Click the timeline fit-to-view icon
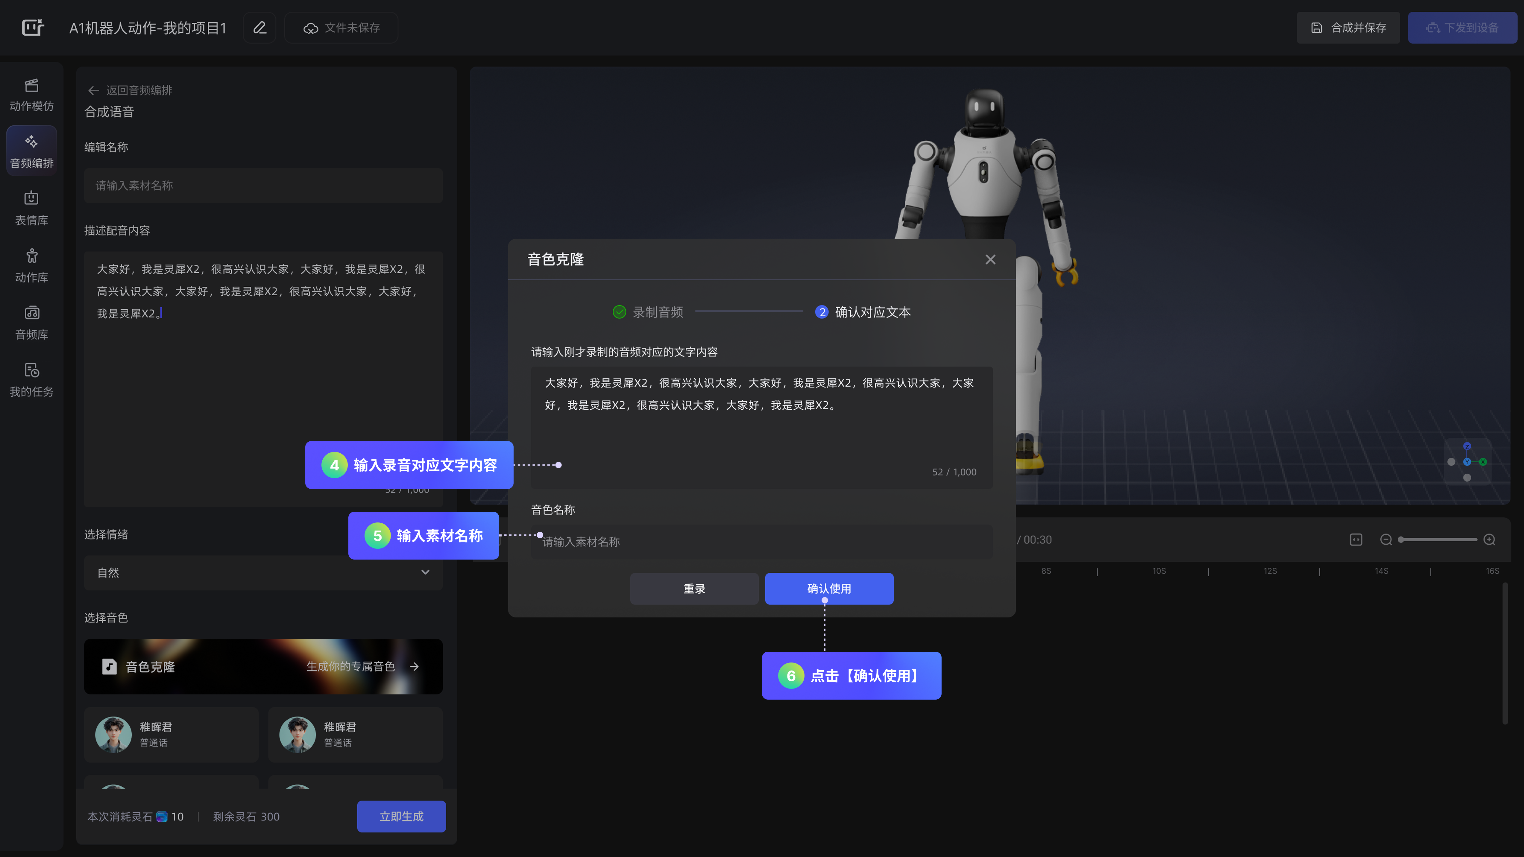The width and height of the screenshot is (1524, 857). tap(1356, 540)
